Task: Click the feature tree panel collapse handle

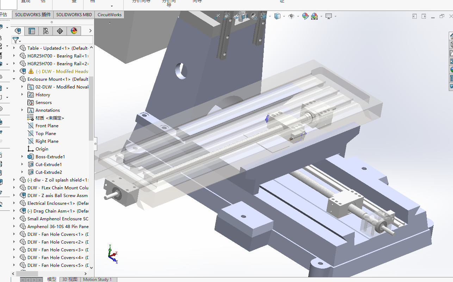Action: pyautogui.click(x=95, y=143)
